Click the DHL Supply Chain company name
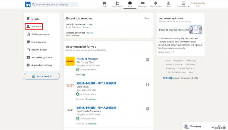This screenshot has height=130, width=228. click(x=85, y=62)
